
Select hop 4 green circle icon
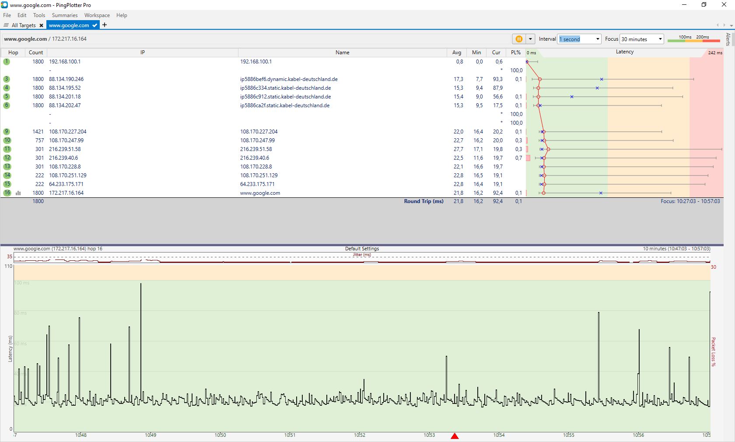pyautogui.click(x=7, y=88)
